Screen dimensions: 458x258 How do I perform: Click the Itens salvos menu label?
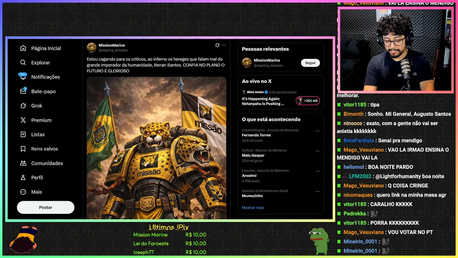point(44,149)
